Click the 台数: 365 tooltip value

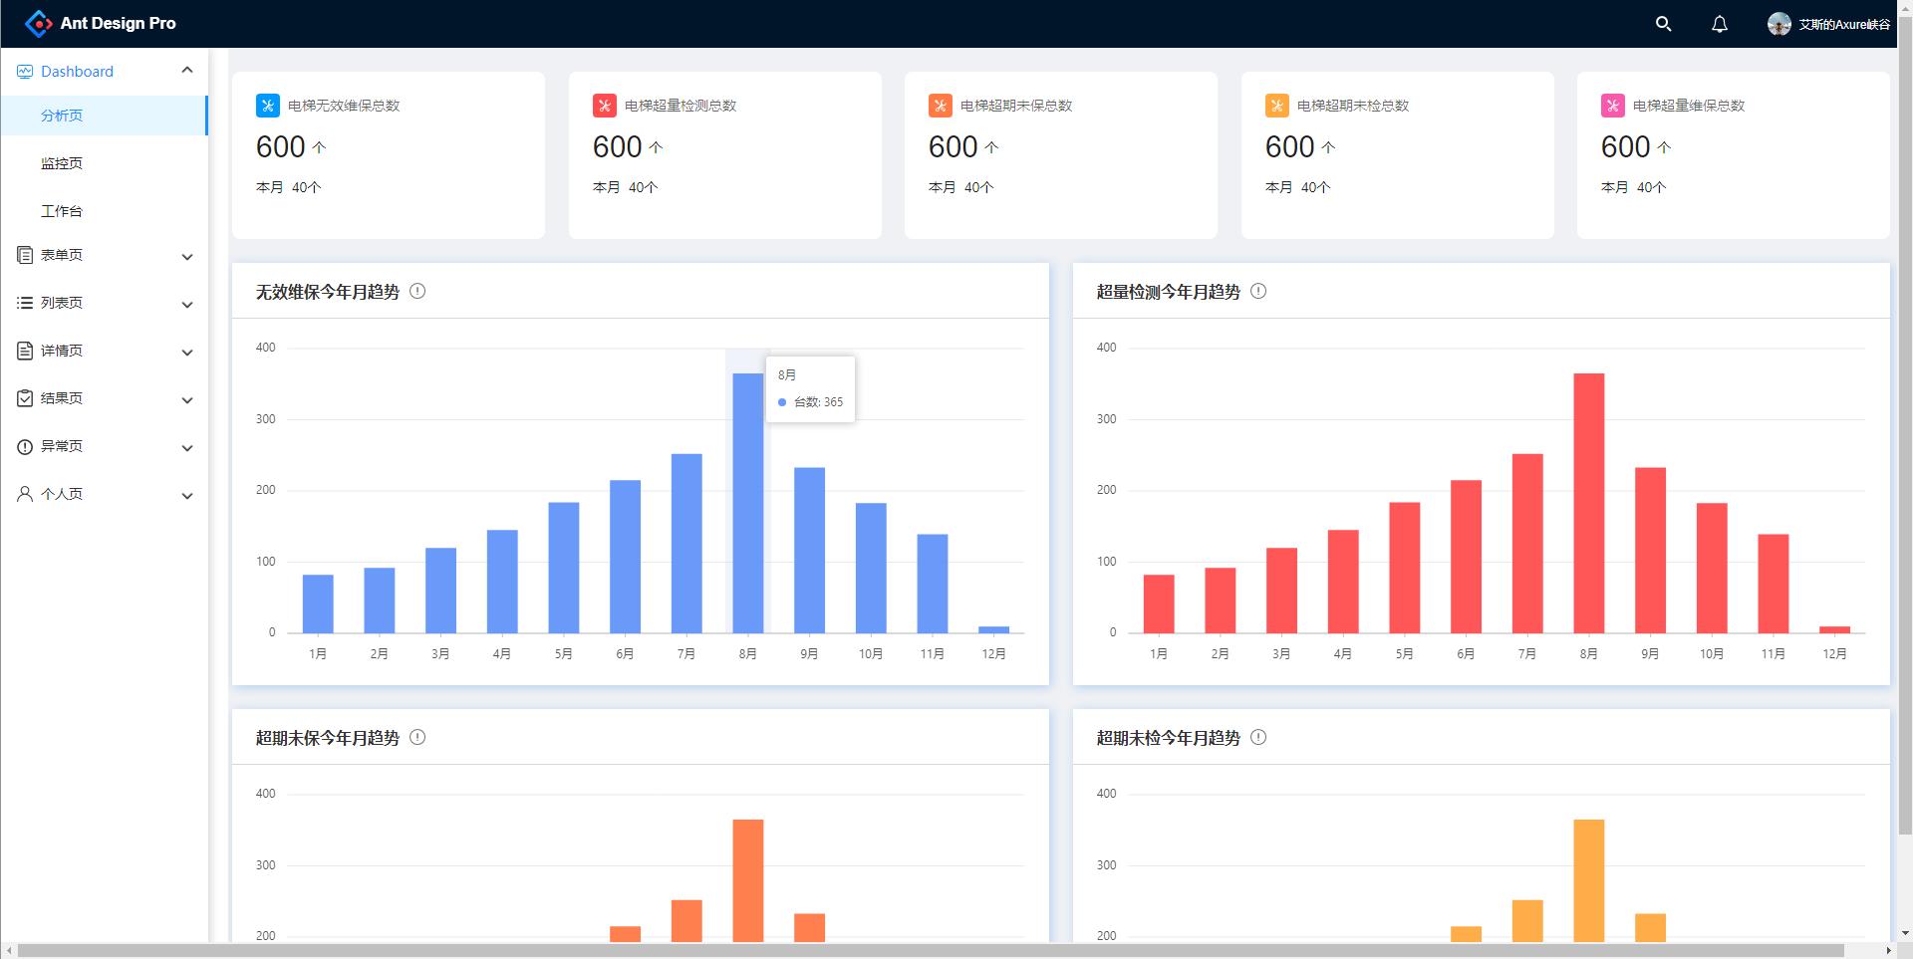pyautogui.click(x=818, y=402)
